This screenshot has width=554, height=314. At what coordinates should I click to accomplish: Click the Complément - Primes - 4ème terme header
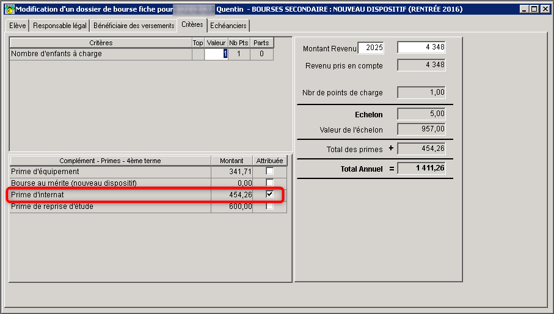tap(110, 161)
